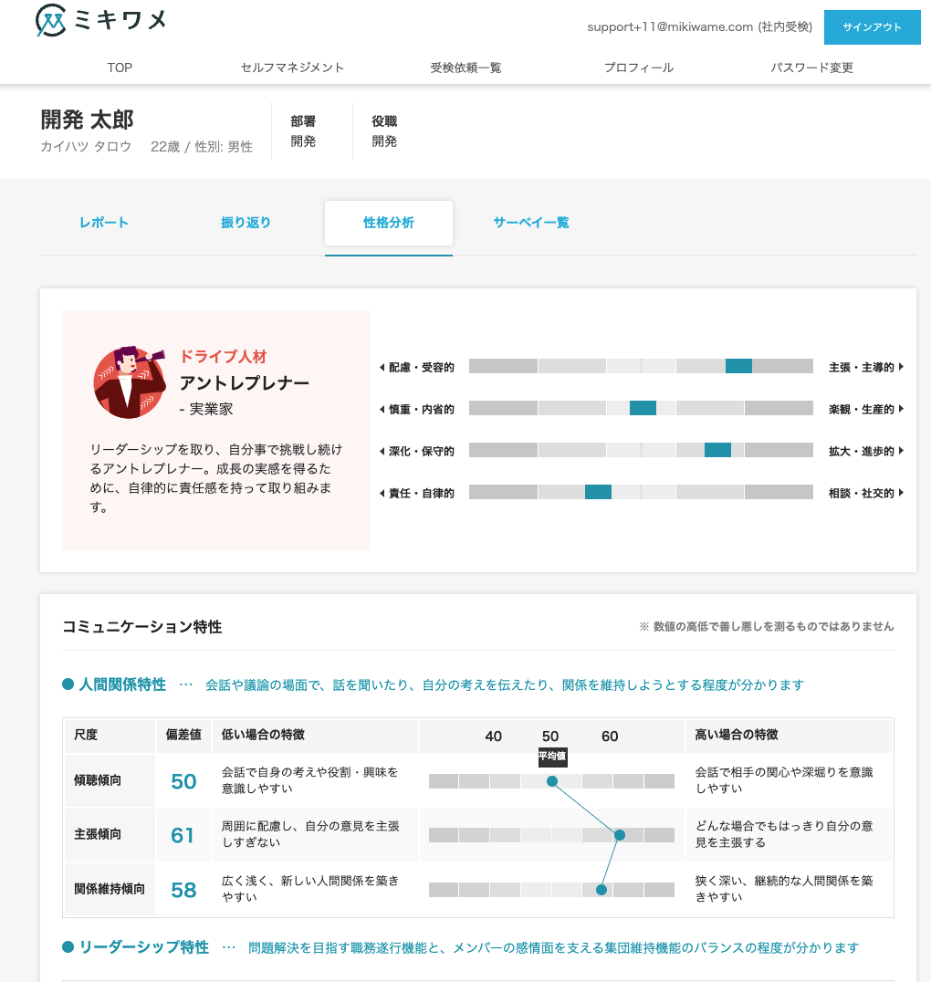The width and height of the screenshot is (931, 982).
Task: Click right arrow beside 主張・主導的
Action: coord(901,367)
